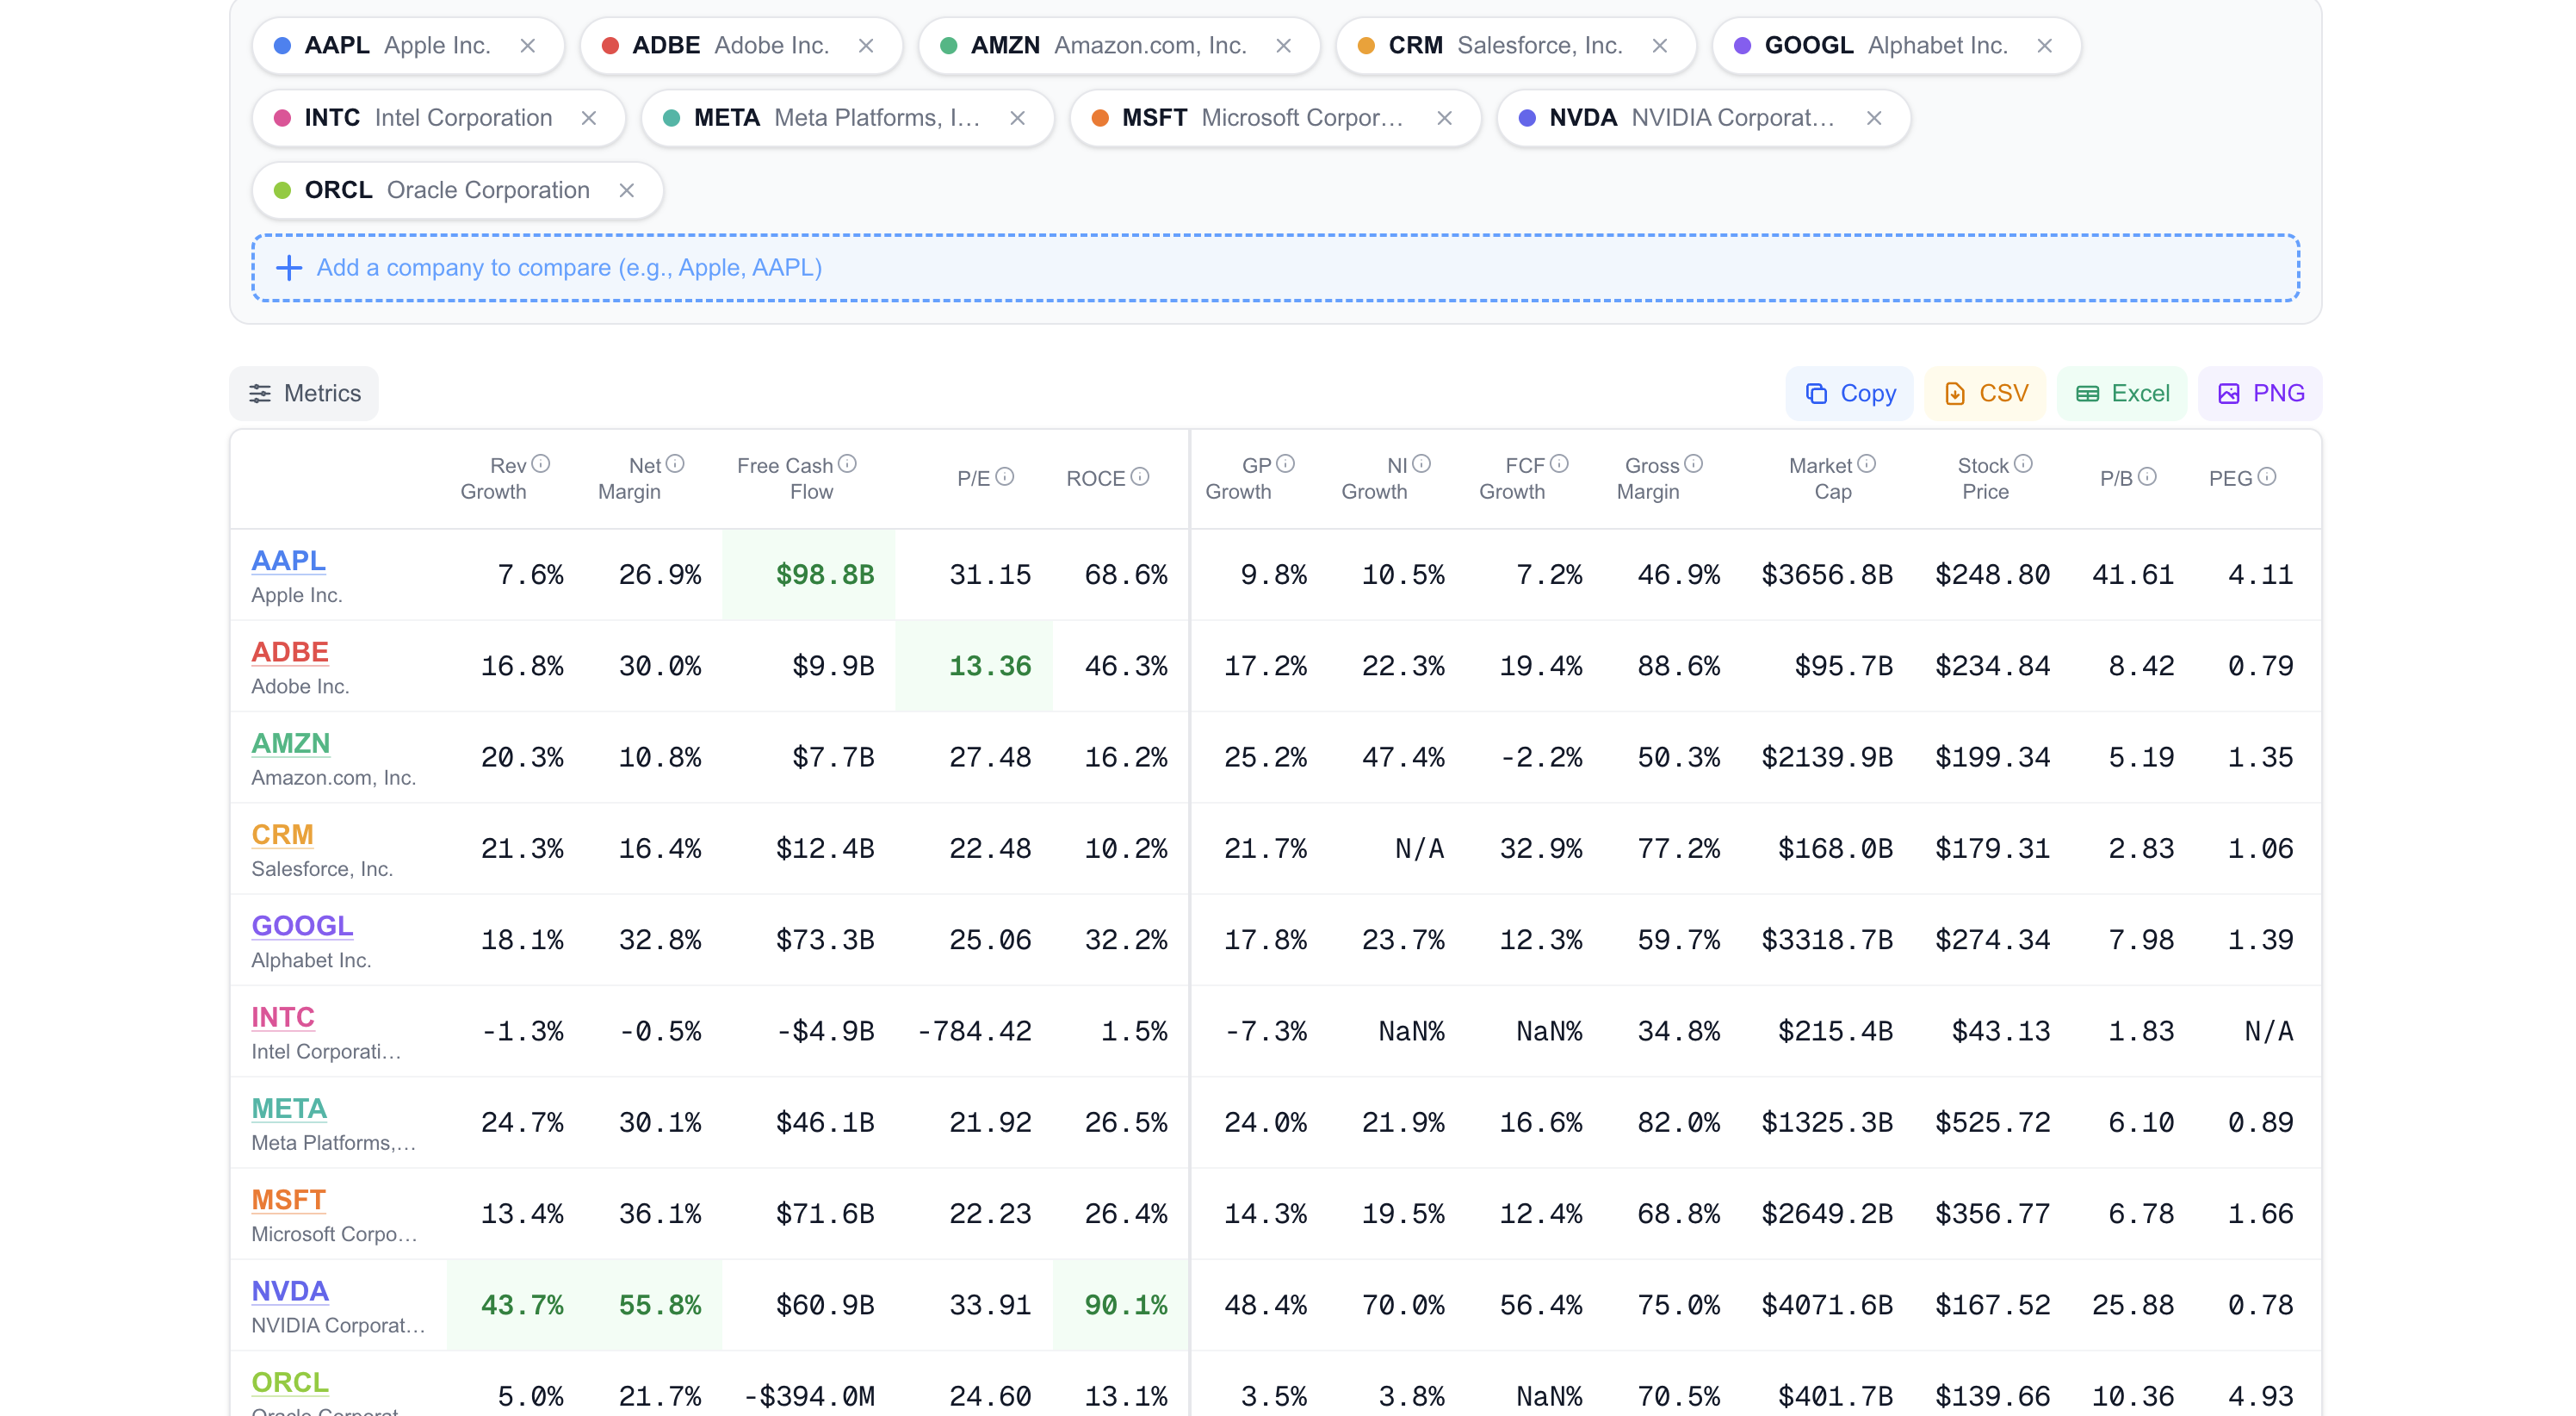Remove the MSFT Microsoft chip

(1444, 118)
